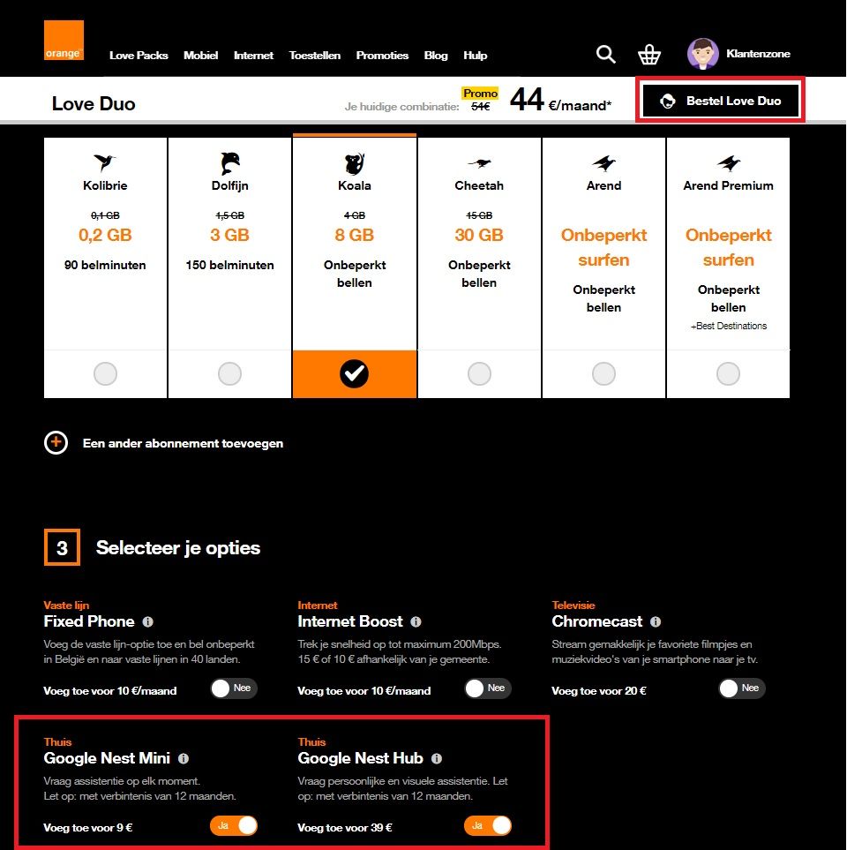The height and width of the screenshot is (850, 847).
Task: Open the Toestellen menu item
Action: click(x=315, y=56)
